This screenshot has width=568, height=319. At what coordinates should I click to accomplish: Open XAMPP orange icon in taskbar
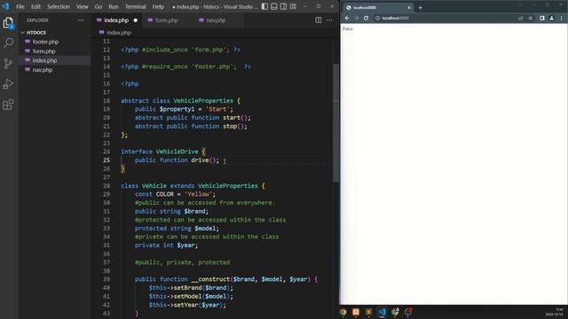click(x=356, y=312)
